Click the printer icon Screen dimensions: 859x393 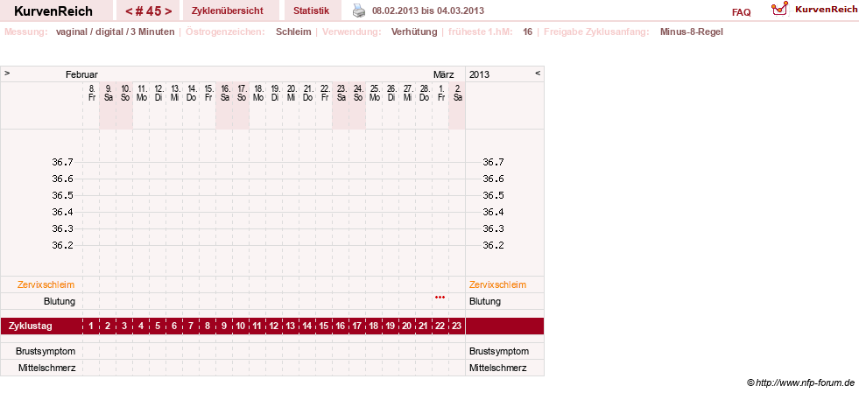click(x=358, y=11)
